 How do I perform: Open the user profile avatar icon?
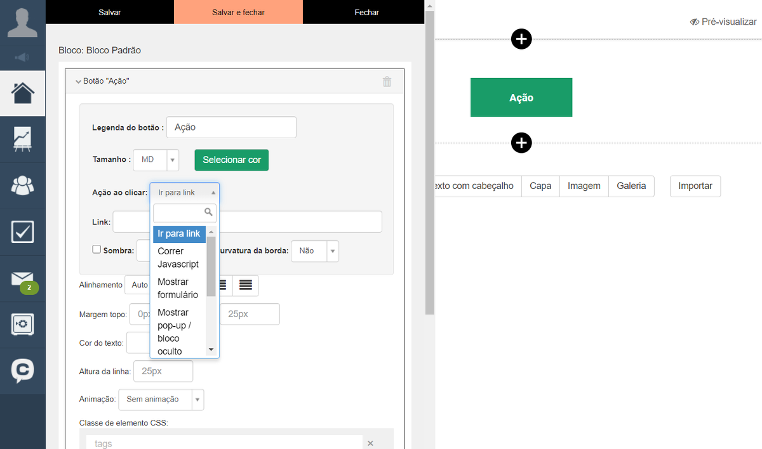22,22
